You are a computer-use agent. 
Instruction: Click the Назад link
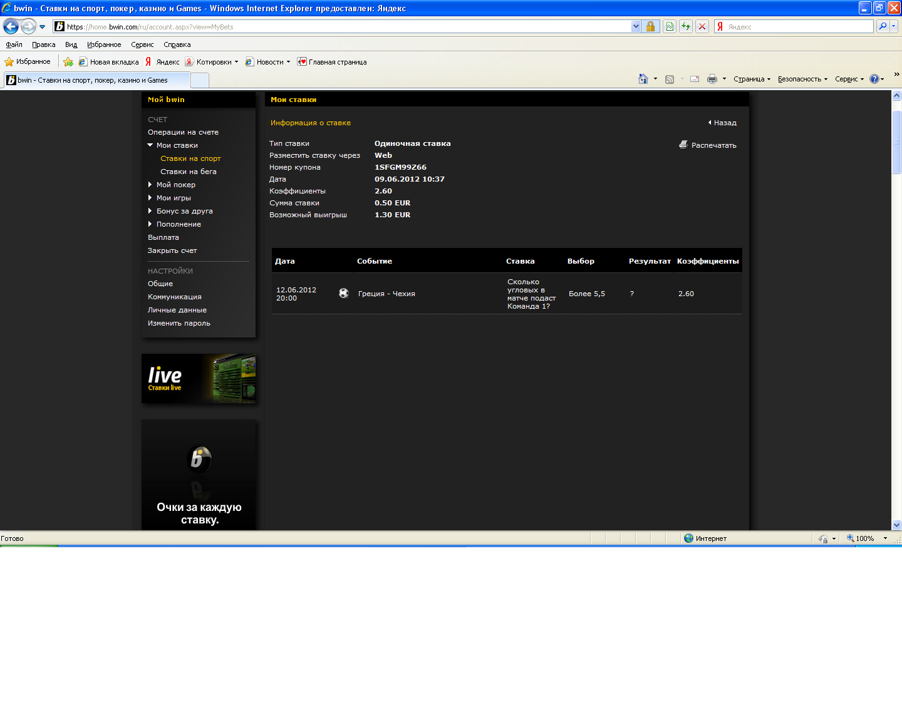click(724, 123)
